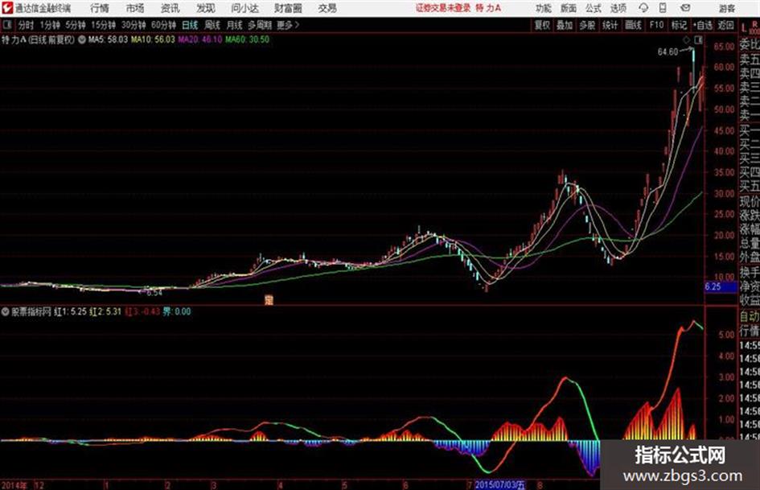Select the 月线 monthly period tab

(235, 25)
